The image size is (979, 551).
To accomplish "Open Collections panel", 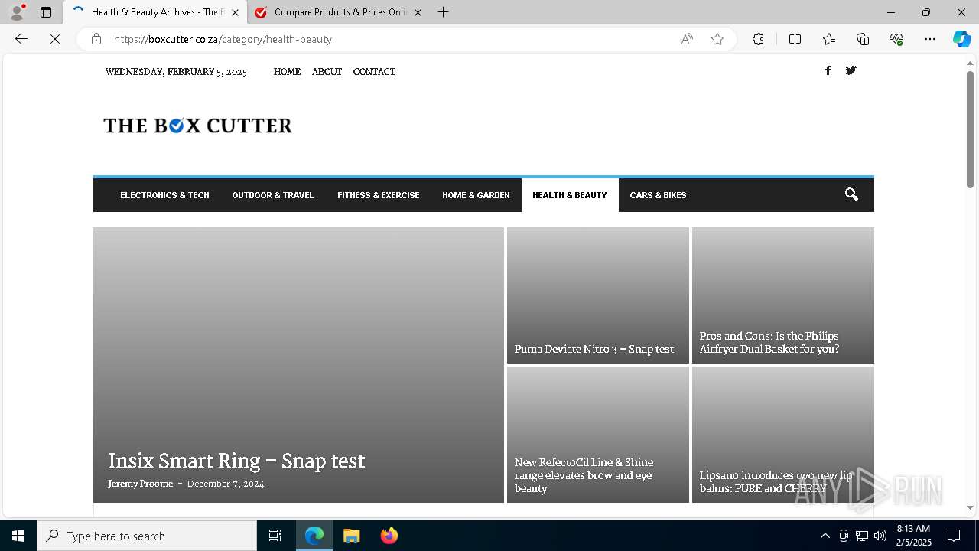I will click(863, 39).
